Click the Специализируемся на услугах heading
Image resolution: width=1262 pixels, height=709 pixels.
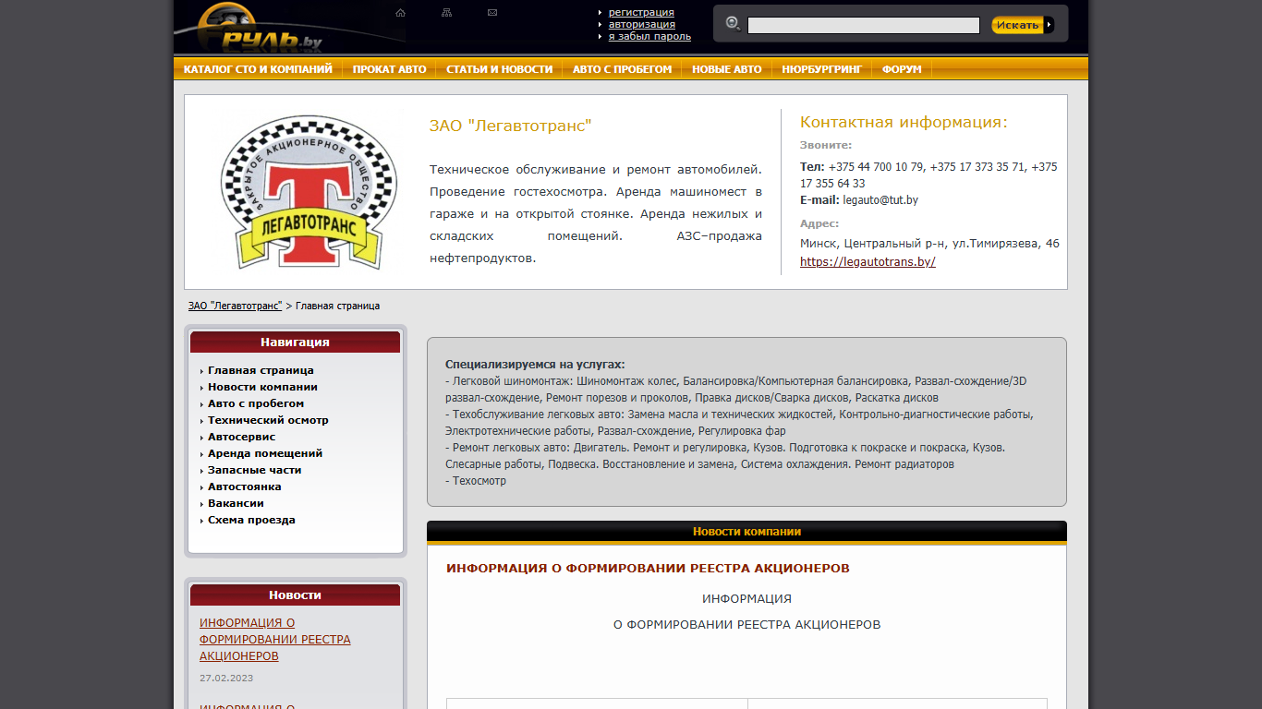pos(535,365)
